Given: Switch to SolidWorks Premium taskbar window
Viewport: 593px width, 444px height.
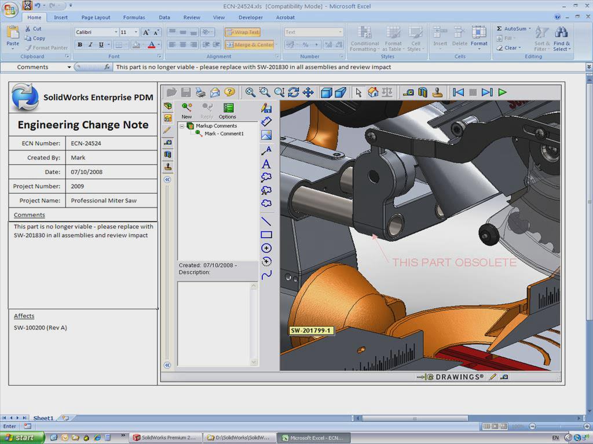Looking at the screenshot, I should pyautogui.click(x=164, y=438).
